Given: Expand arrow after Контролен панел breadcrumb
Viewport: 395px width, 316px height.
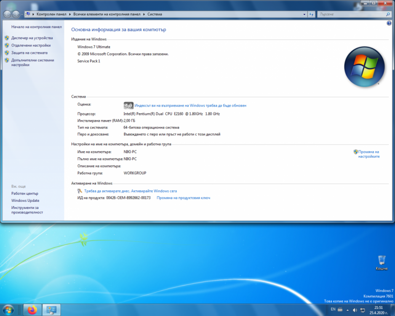Looking at the screenshot, I should point(70,14).
